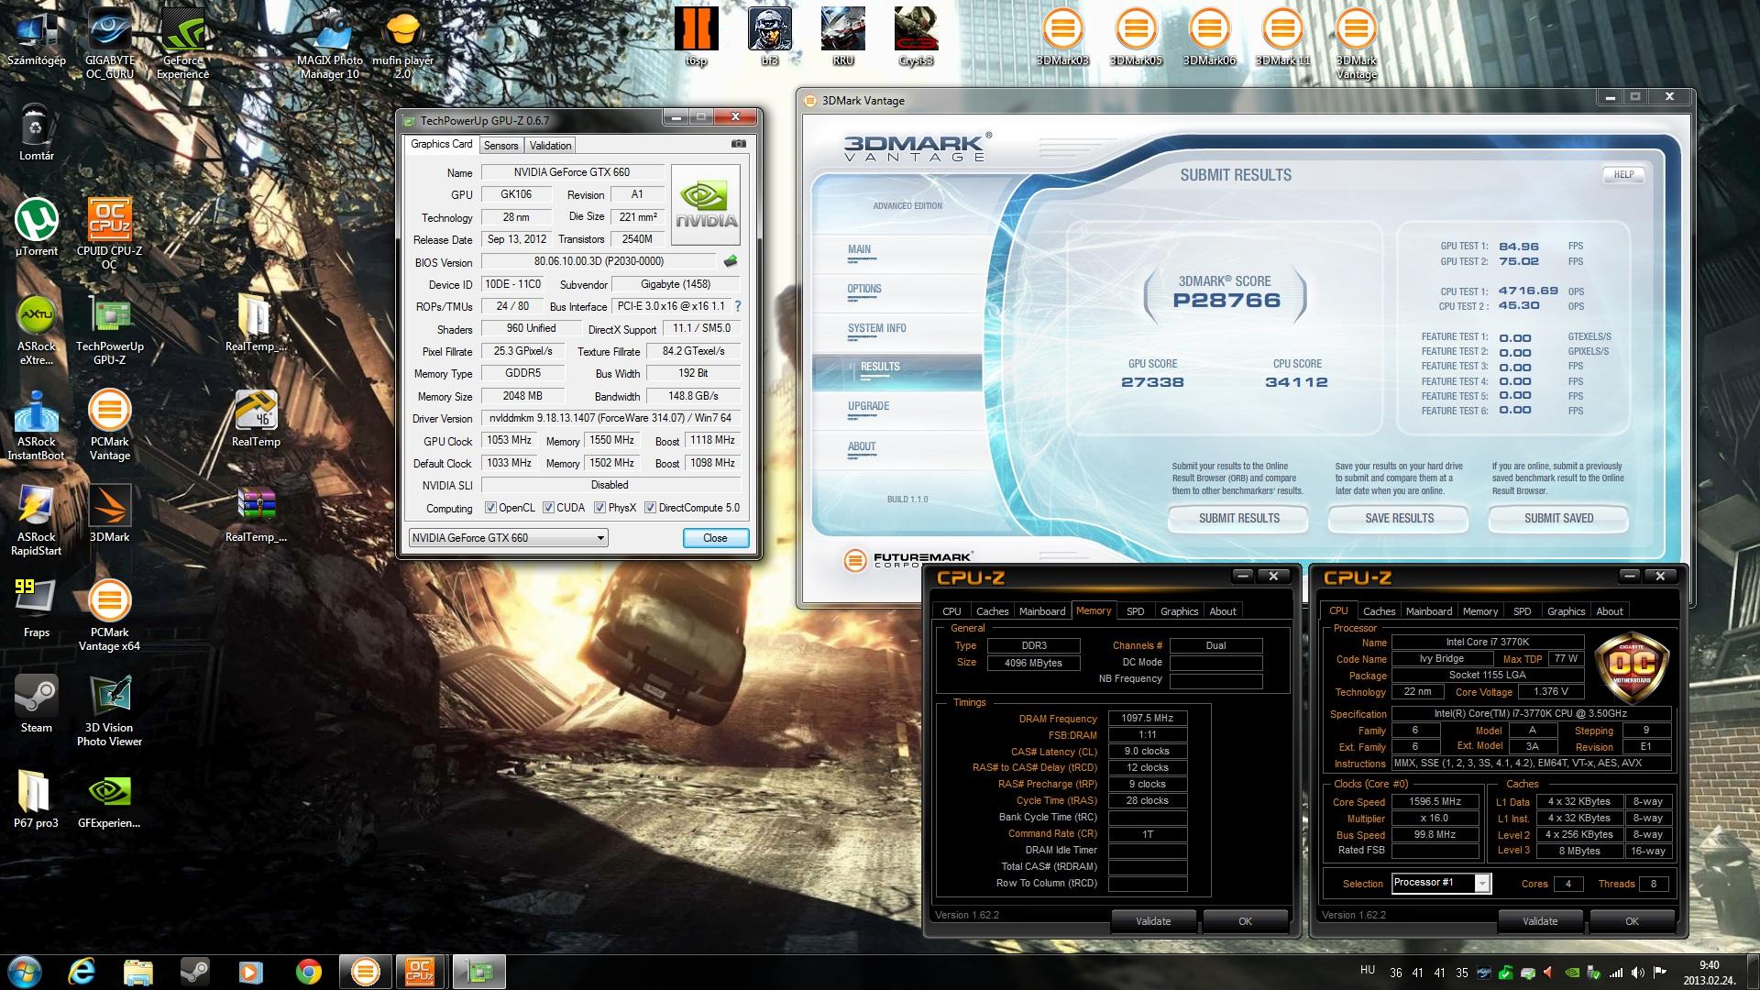
Task: Select SYSTEM INFO in 3DMark Vantage menu
Action: (876, 328)
